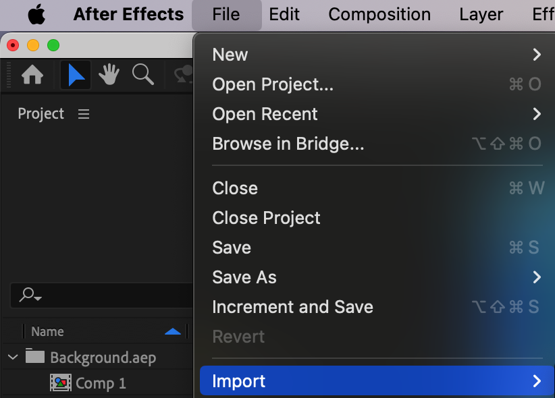Viewport: 555px width, 398px height.
Task: Click Increment and Save option
Action: (292, 307)
